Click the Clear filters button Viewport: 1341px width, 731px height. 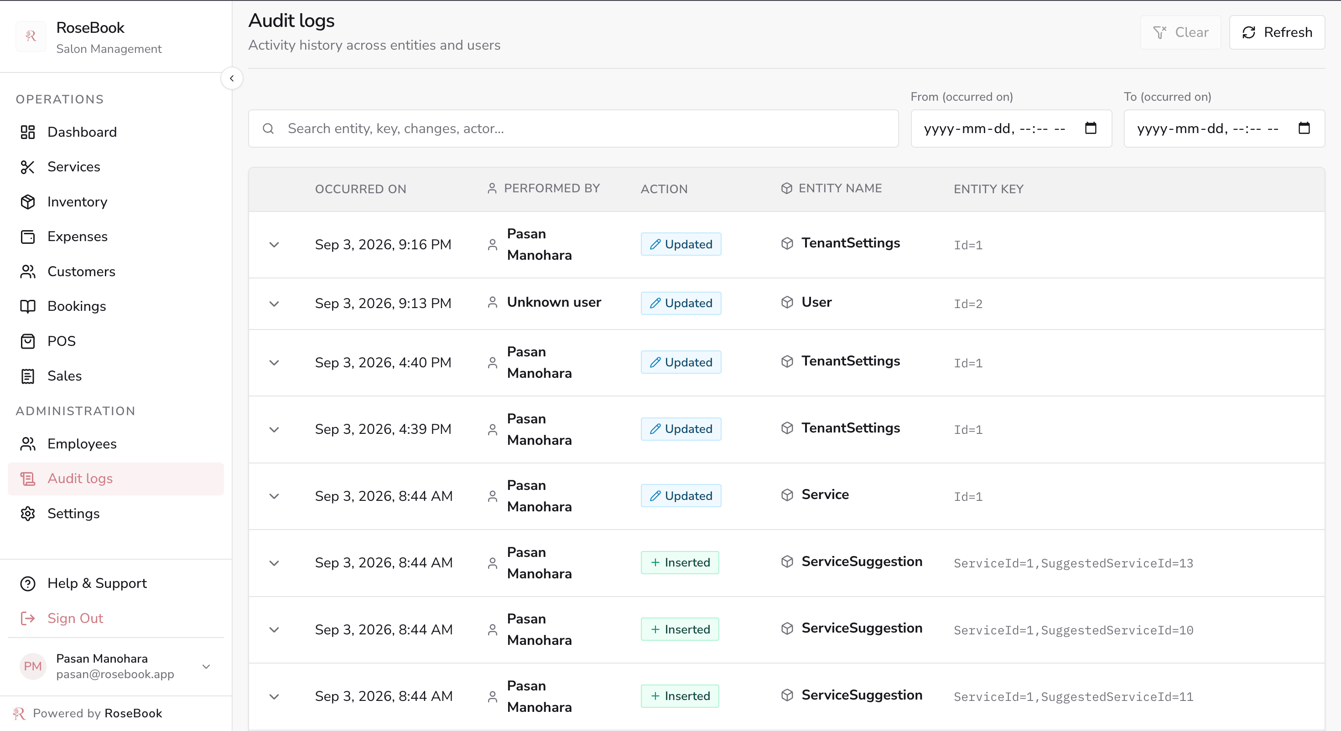(1180, 32)
